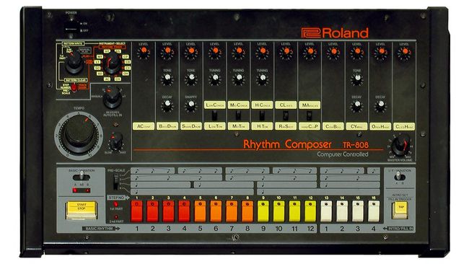This screenshot has height=264, width=469.
Task: Select orange step button 5
Action: (200, 211)
